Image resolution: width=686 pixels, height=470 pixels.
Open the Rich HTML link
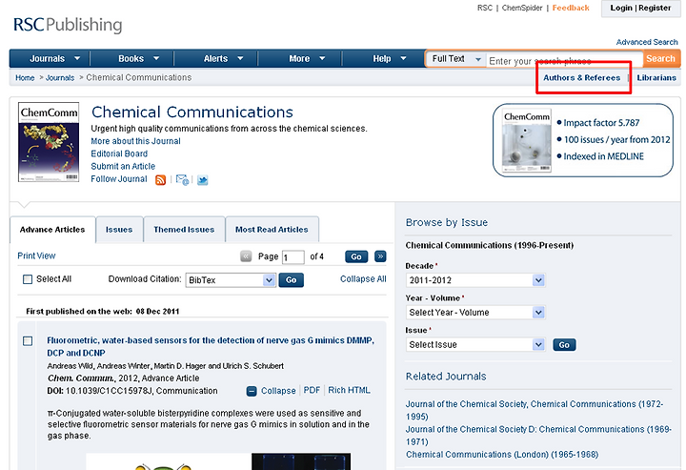pos(349,390)
